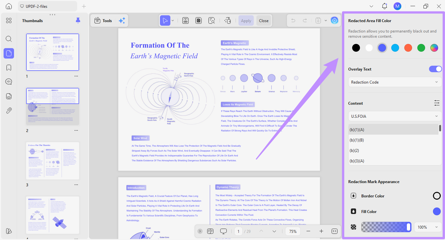Click the Close button in toolbar
This screenshot has height=240, width=445.
(264, 20)
